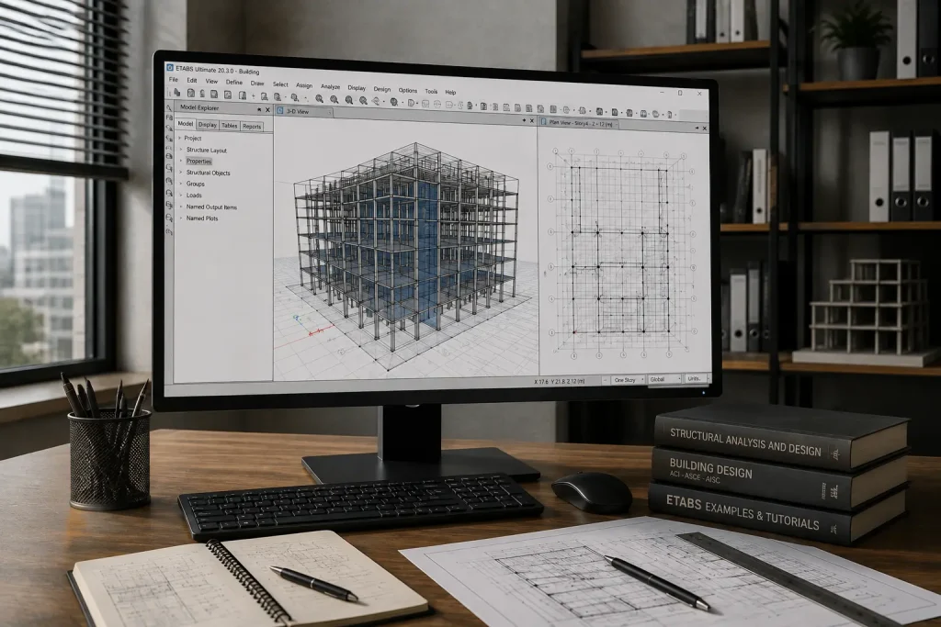This screenshot has height=627, width=941.
Task: Open the Analyze menu
Action: click(x=330, y=87)
